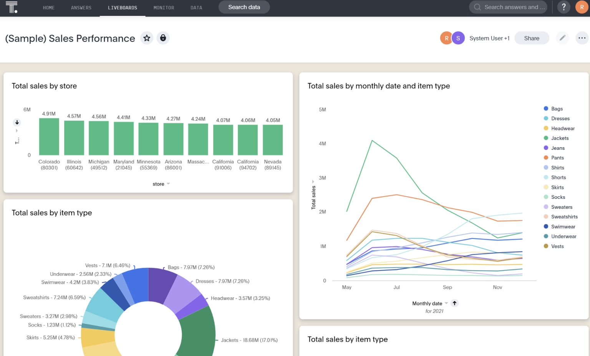Click the ThoughtSpot logo in the top bar

12,7
